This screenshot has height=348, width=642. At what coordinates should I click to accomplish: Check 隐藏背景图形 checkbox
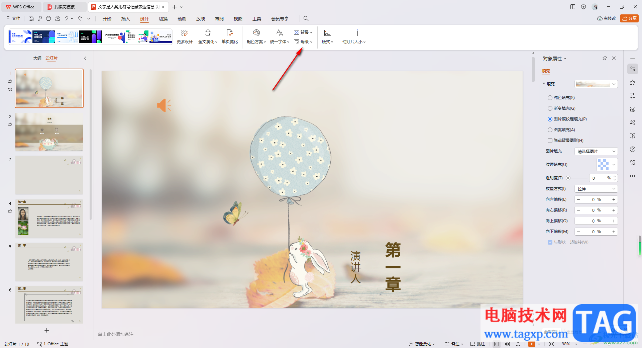[550, 141]
